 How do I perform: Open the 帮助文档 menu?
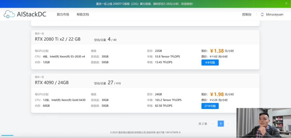coord(83,14)
